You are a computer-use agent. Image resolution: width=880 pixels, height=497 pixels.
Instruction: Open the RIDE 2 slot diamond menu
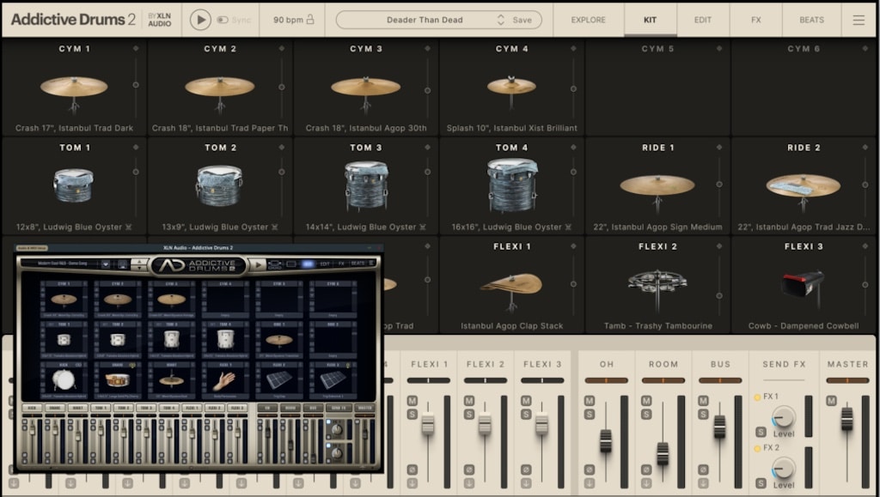pyautogui.click(x=865, y=148)
